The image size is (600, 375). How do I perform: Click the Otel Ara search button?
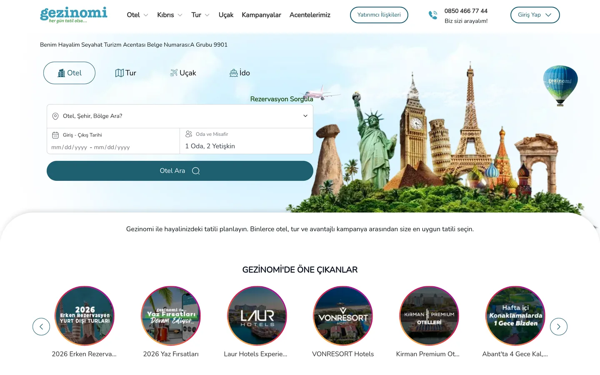(x=180, y=171)
